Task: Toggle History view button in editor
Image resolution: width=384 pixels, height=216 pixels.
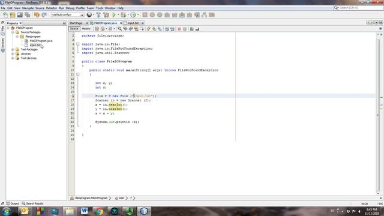Action: click(86, 29)
